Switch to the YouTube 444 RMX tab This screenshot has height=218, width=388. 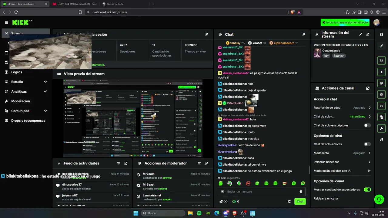(74, 4)
